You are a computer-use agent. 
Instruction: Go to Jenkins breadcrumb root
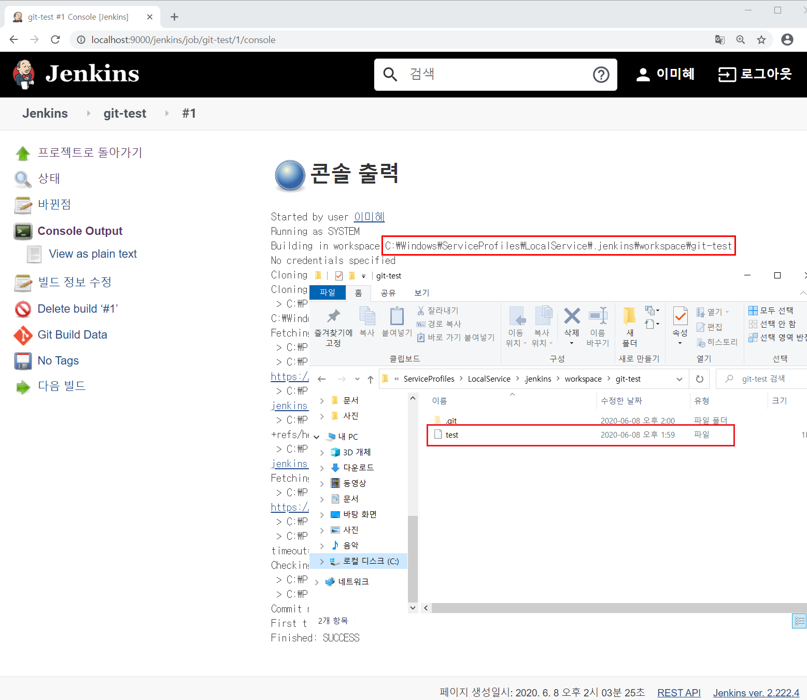45,114
